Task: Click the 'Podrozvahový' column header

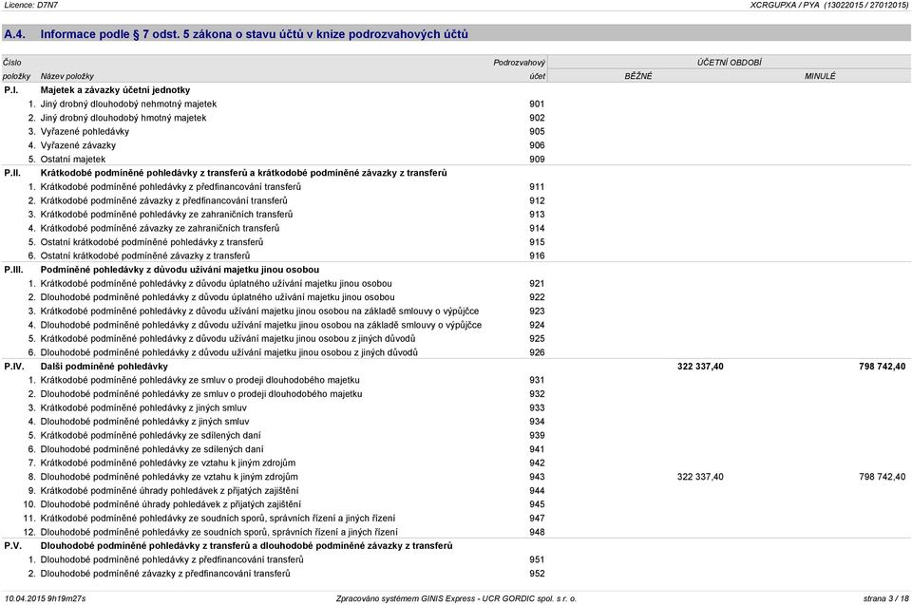Action: (519, 63)
